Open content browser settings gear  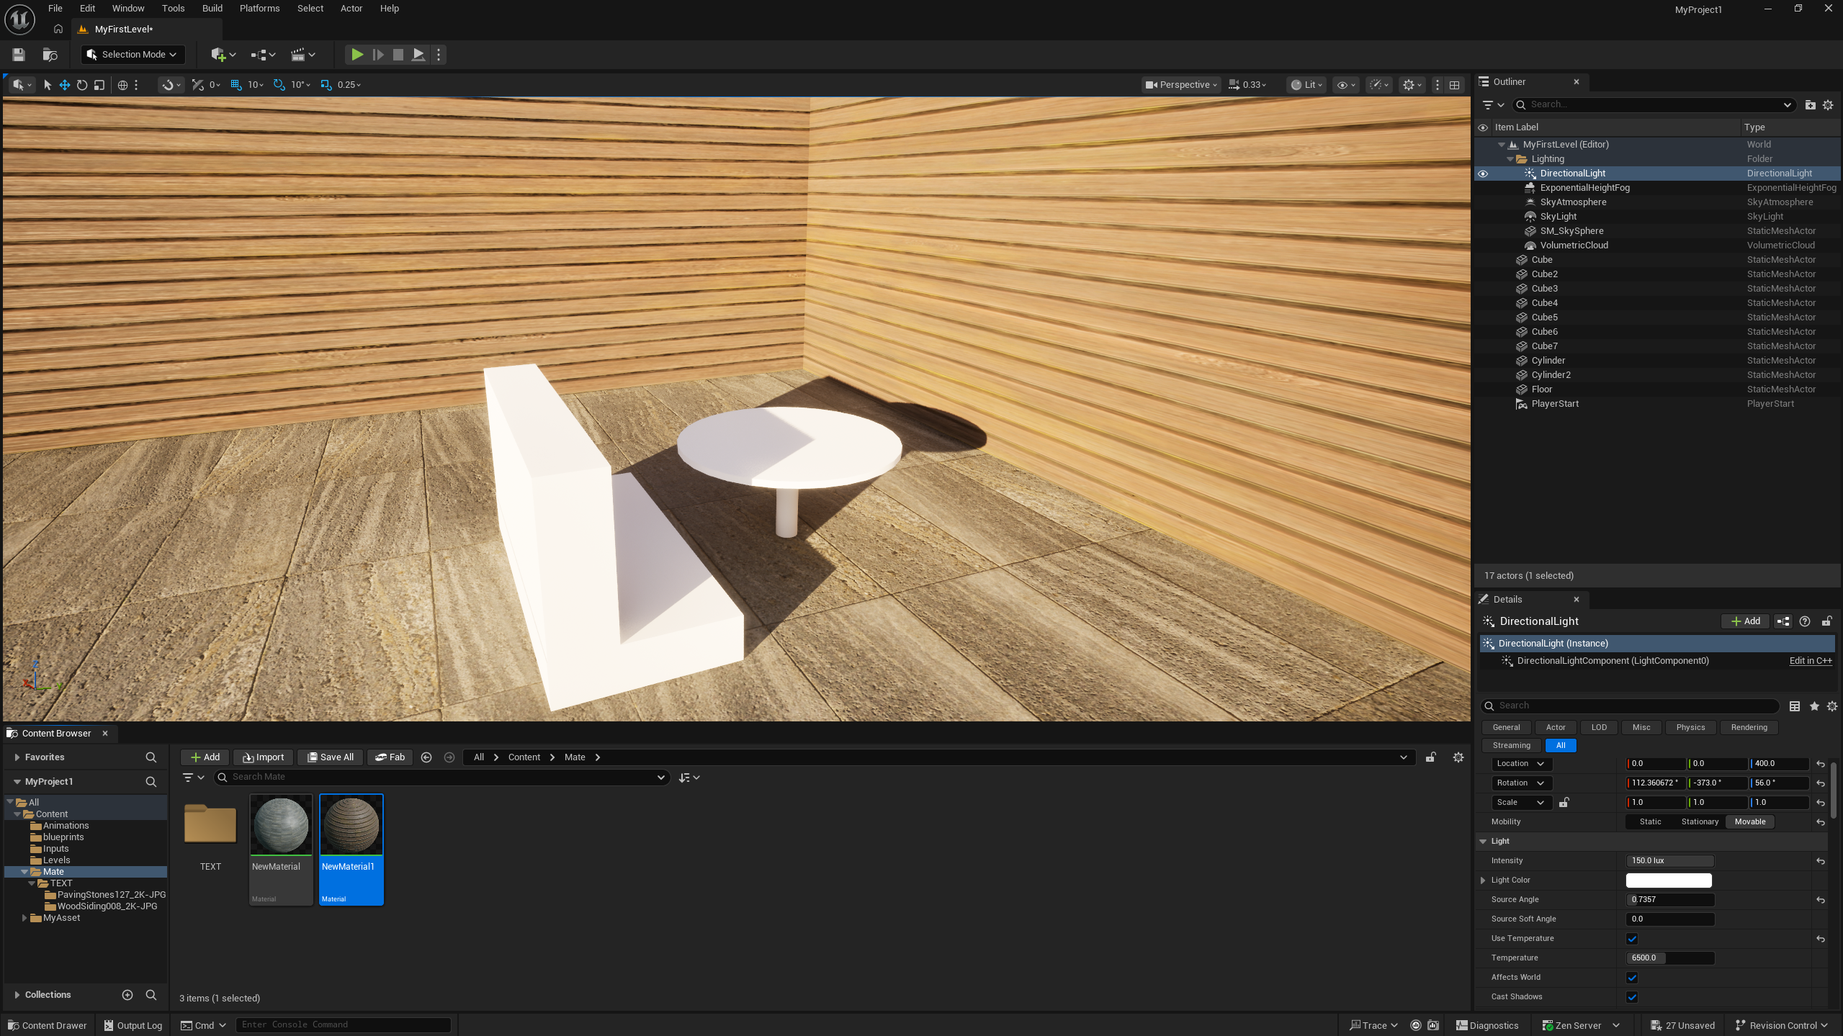point(1458,757)
